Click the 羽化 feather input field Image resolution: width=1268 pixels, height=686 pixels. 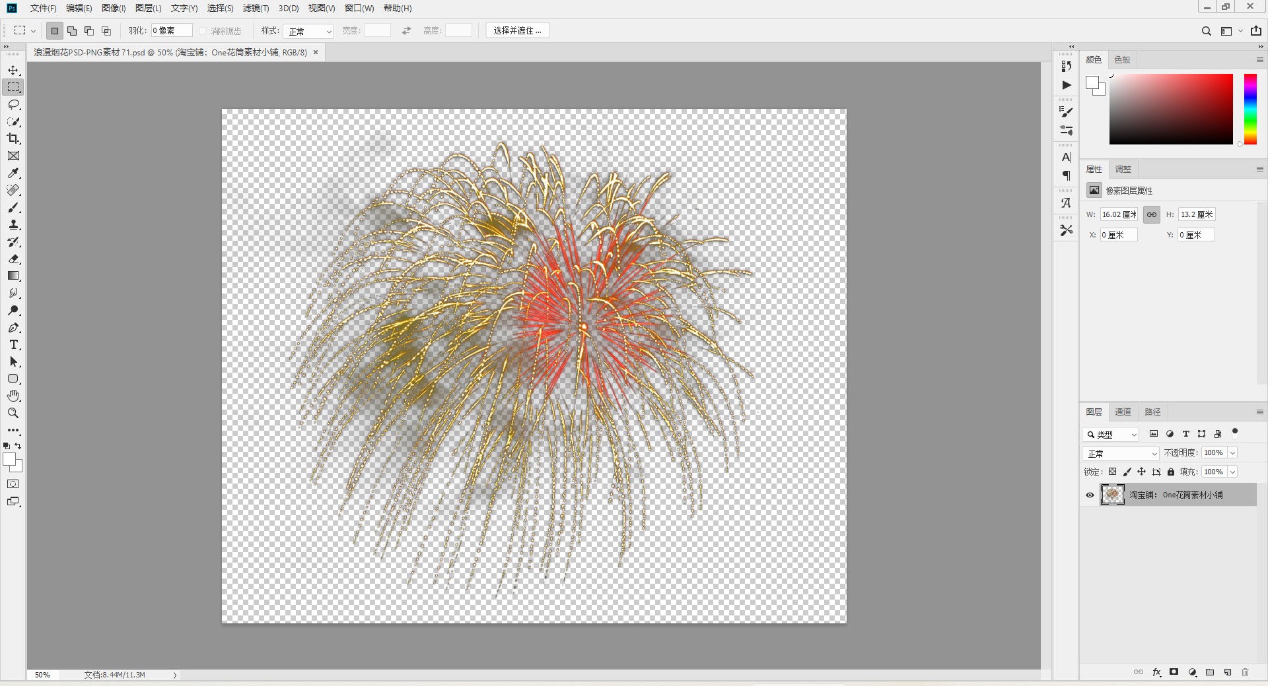click(171, 30)
